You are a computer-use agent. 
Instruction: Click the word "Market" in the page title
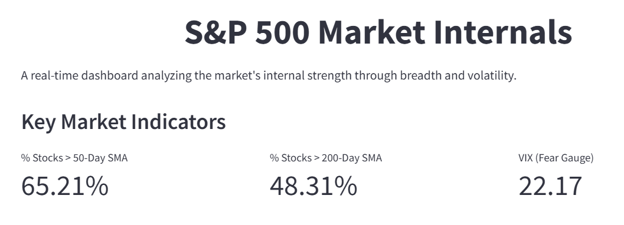pyautogui.click(x=371, y=33)
